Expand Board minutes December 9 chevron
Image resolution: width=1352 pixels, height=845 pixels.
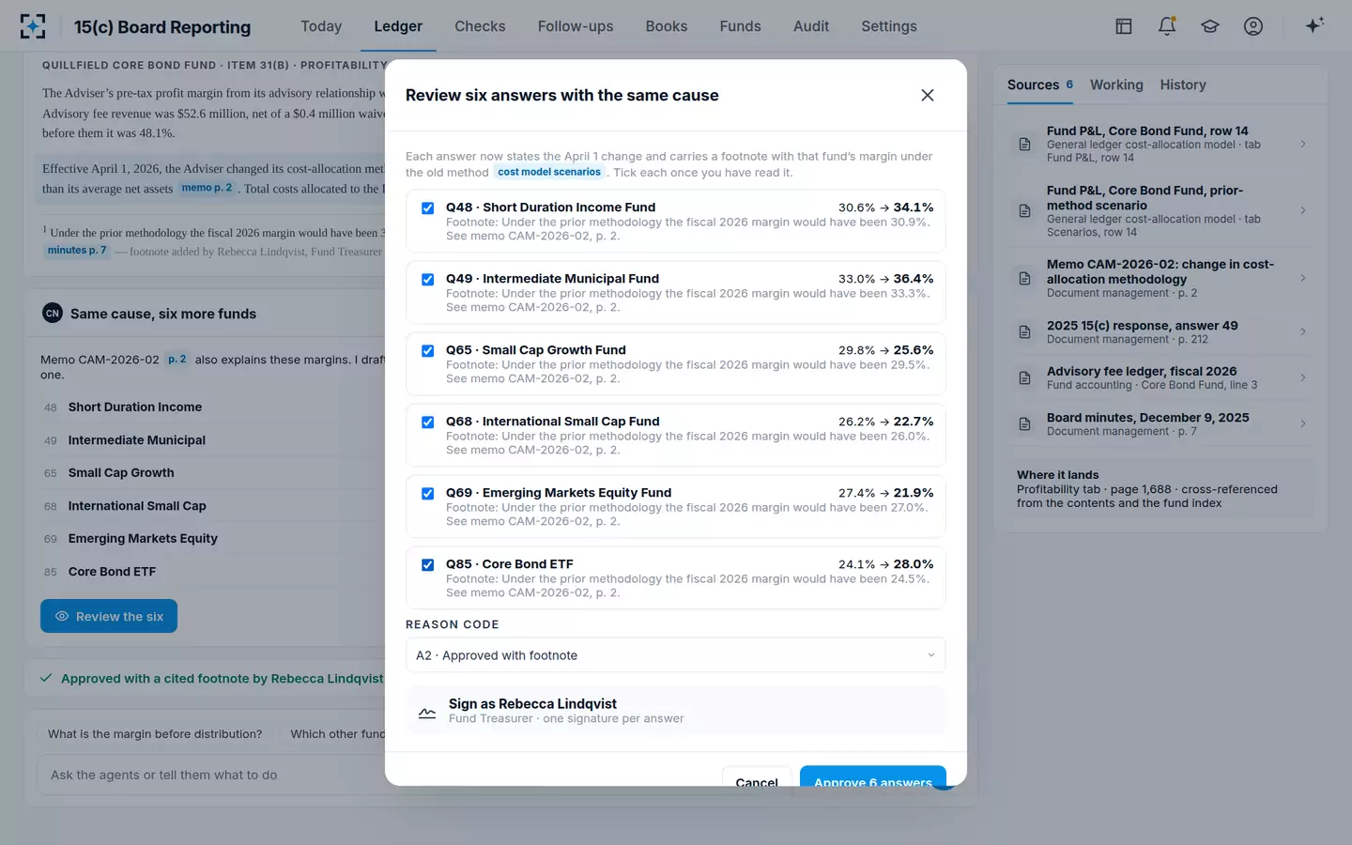1303,424
